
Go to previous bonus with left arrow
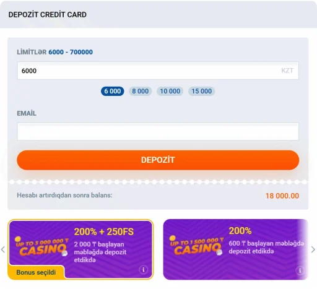(3, 249)
